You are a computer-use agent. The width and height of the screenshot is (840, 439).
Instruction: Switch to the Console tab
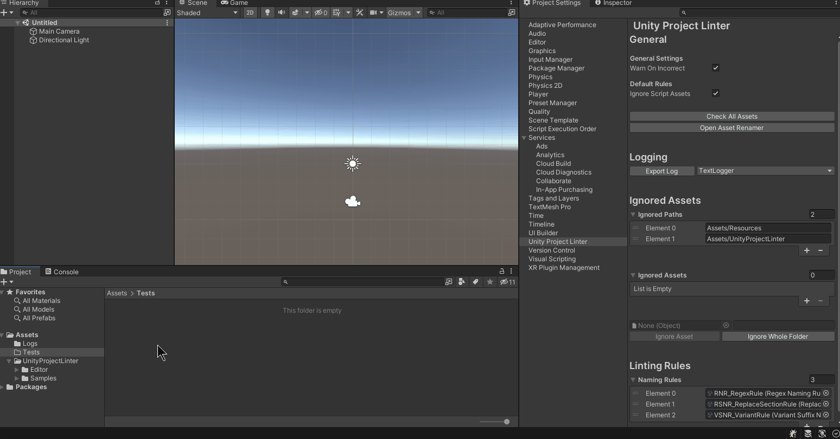tap(62, 272)
